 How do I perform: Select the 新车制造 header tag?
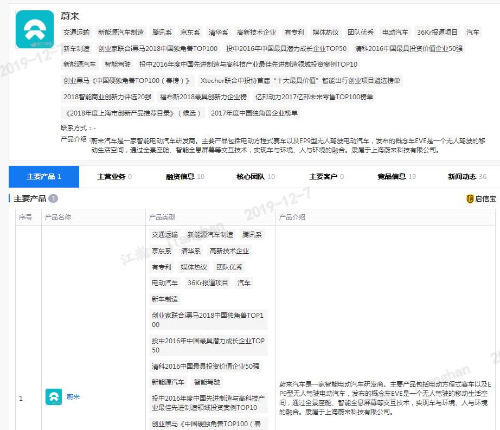point(76,48)
